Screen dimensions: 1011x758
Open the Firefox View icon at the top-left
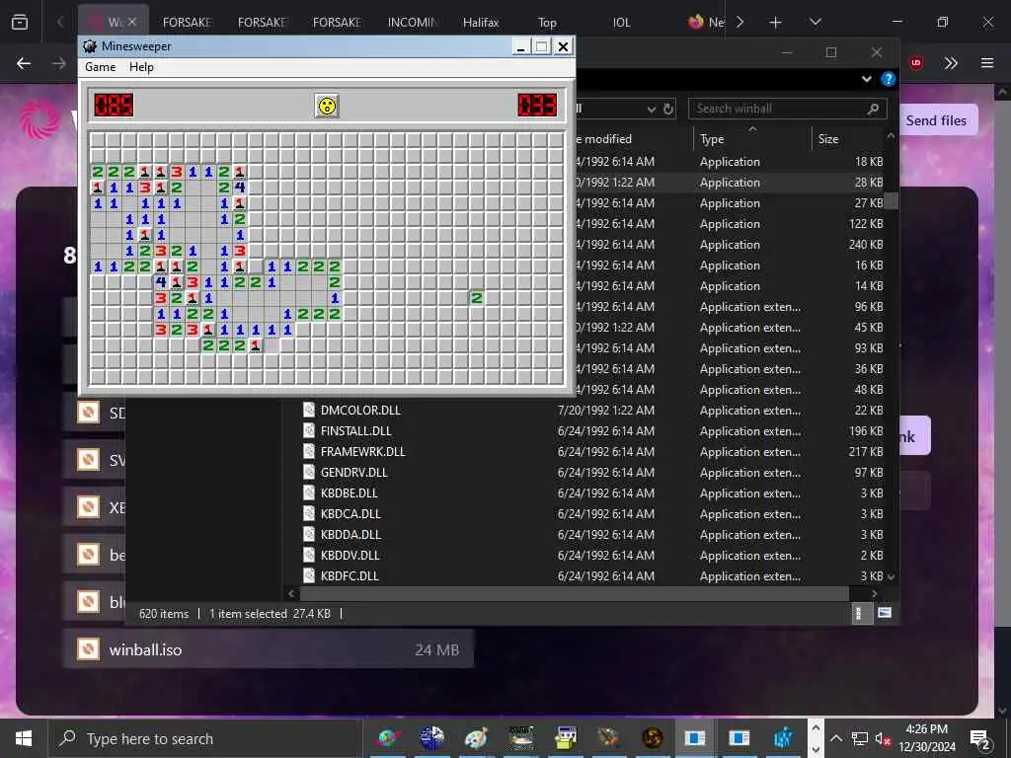[x=20, y=23]
